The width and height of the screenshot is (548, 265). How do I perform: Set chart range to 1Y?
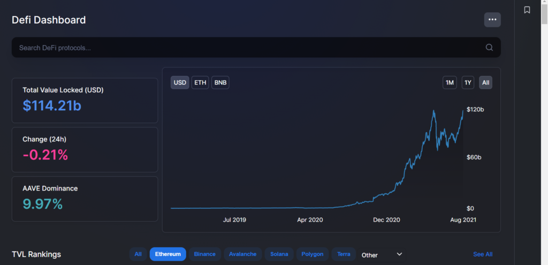coord(468,82)
